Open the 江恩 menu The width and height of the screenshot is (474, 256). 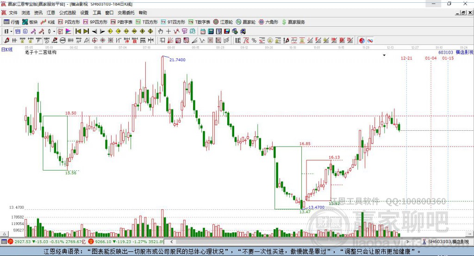[x=51, y=12]
